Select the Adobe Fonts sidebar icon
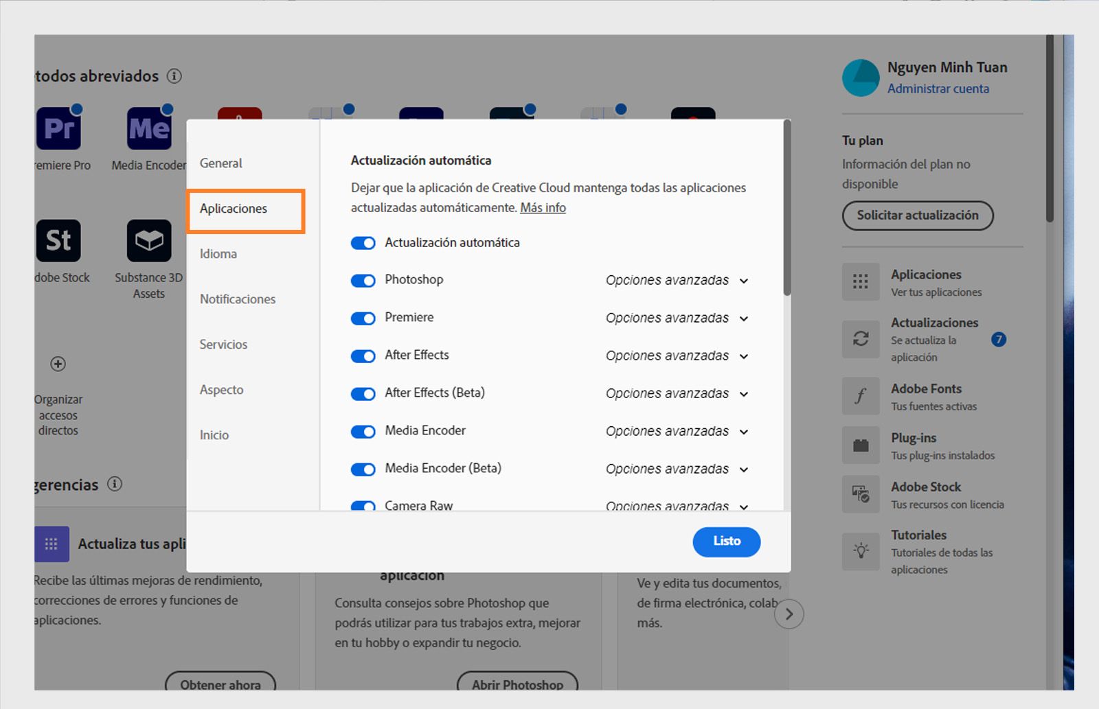This screenshot has width=1099, height=709. (861, 396)
